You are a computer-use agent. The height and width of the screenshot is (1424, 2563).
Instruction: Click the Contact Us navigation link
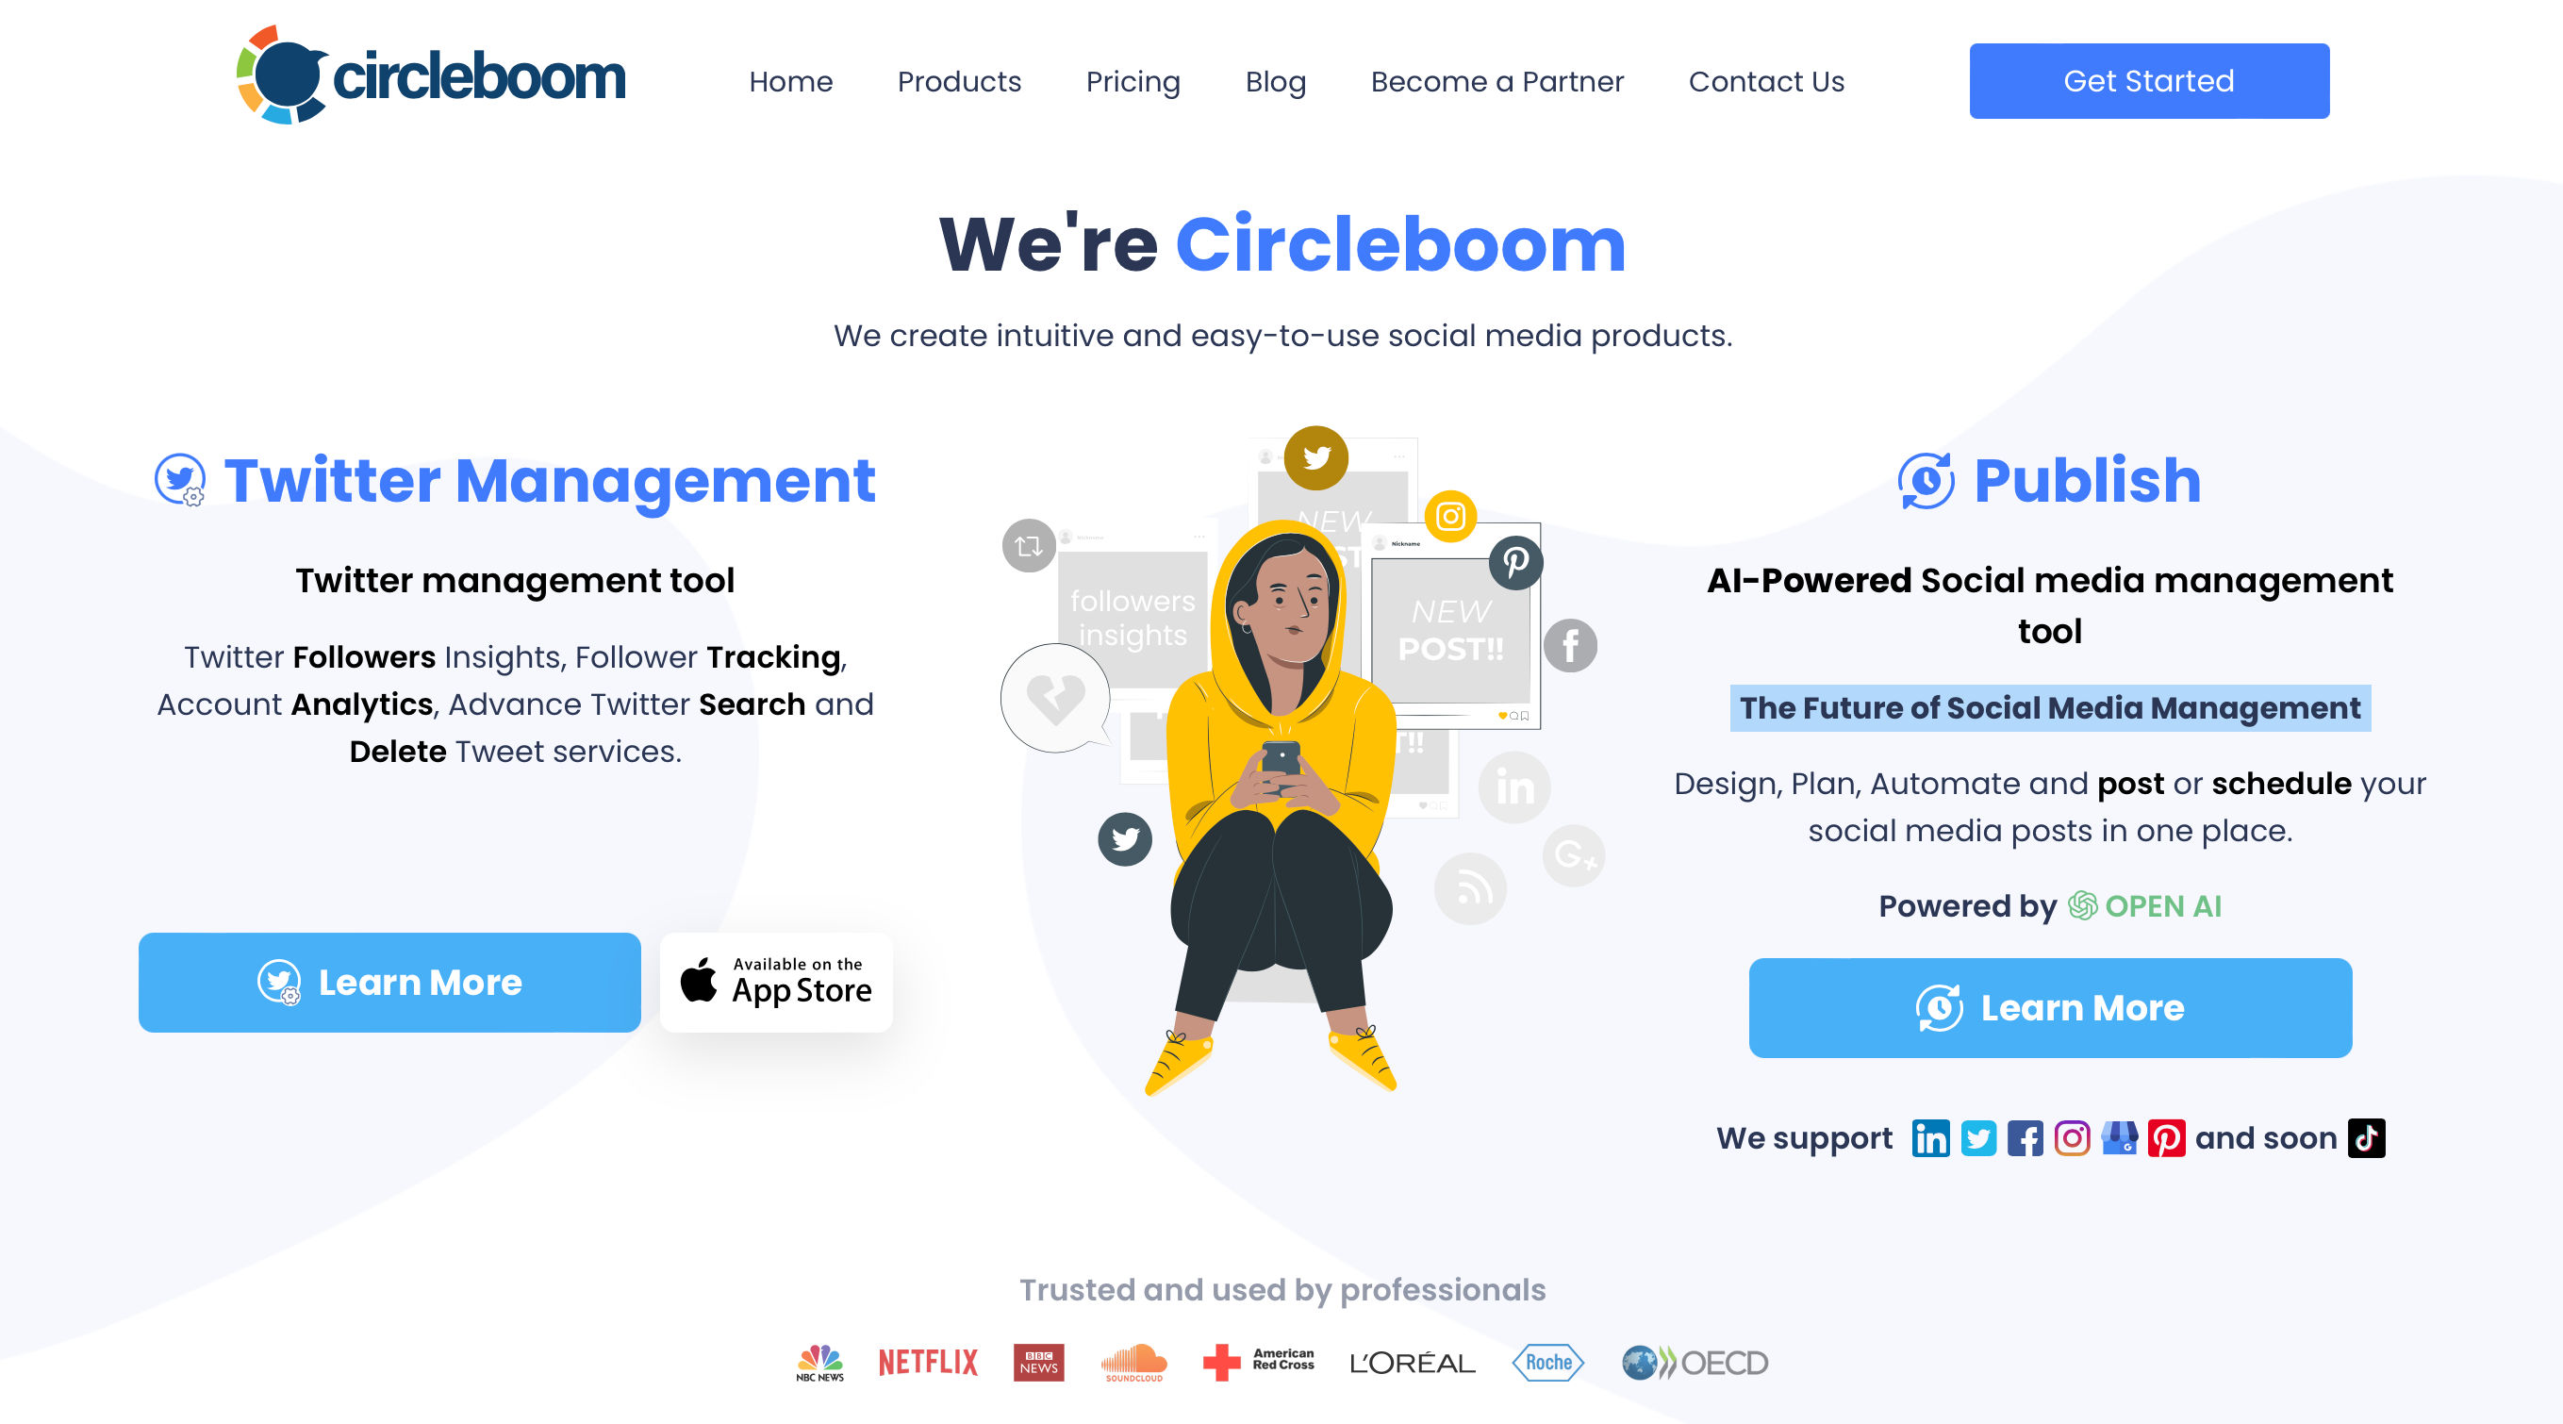pyautogui.click(x=1767, y=81)
